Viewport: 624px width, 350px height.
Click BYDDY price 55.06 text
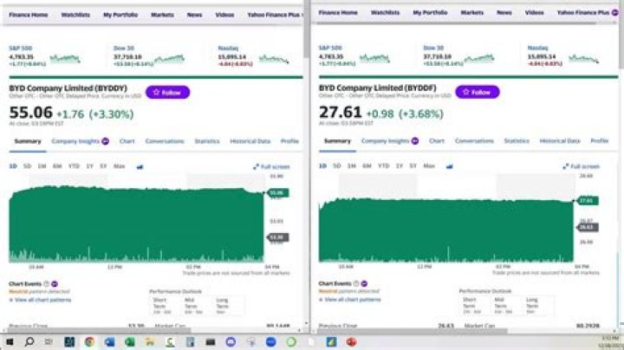(x=31, y=113)
